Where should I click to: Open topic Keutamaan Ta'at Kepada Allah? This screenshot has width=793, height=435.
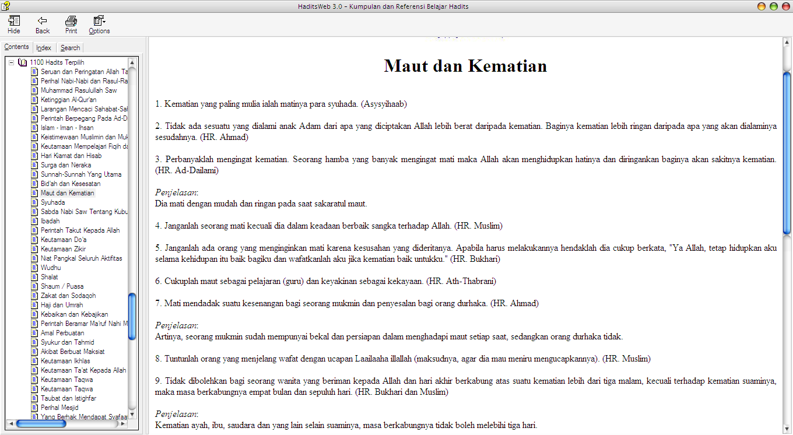point(83,370)
